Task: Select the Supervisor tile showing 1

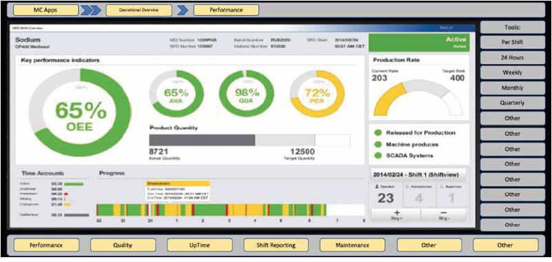Action: [x=453, y=194]
